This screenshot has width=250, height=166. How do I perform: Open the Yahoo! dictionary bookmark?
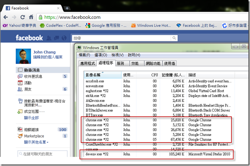click(20, 25)
